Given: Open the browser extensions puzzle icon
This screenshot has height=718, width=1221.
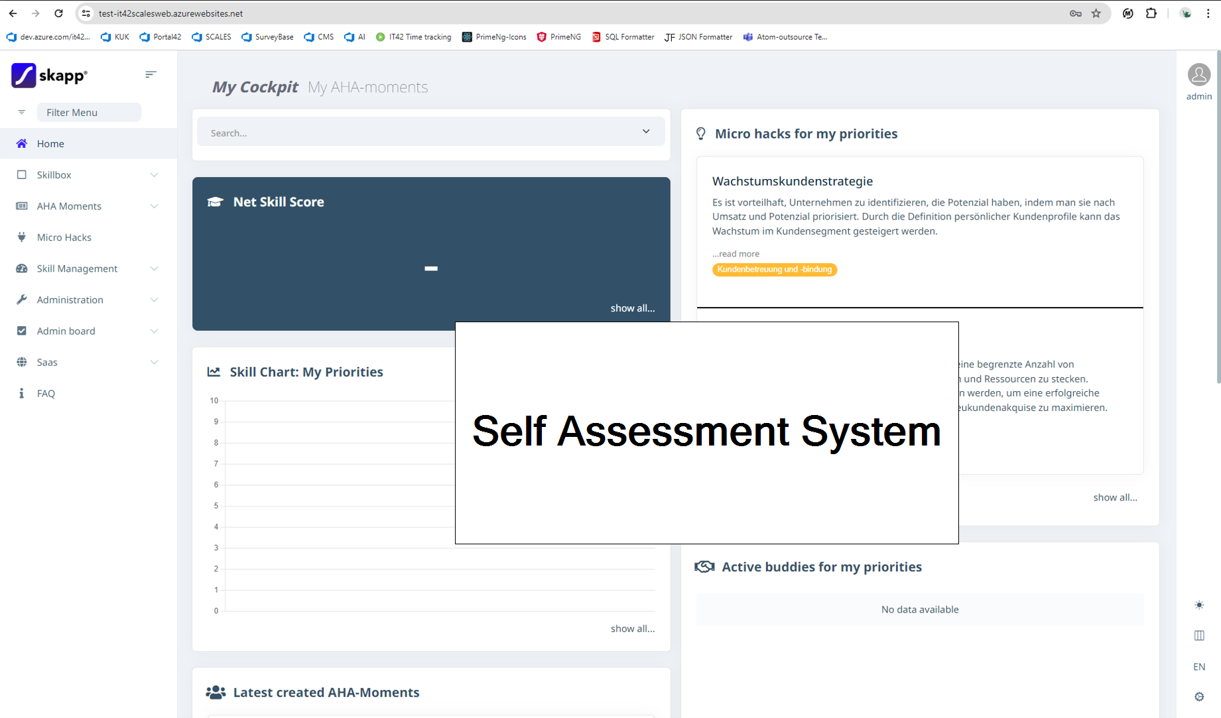Looking at the screenshot, I should 1151,13.
